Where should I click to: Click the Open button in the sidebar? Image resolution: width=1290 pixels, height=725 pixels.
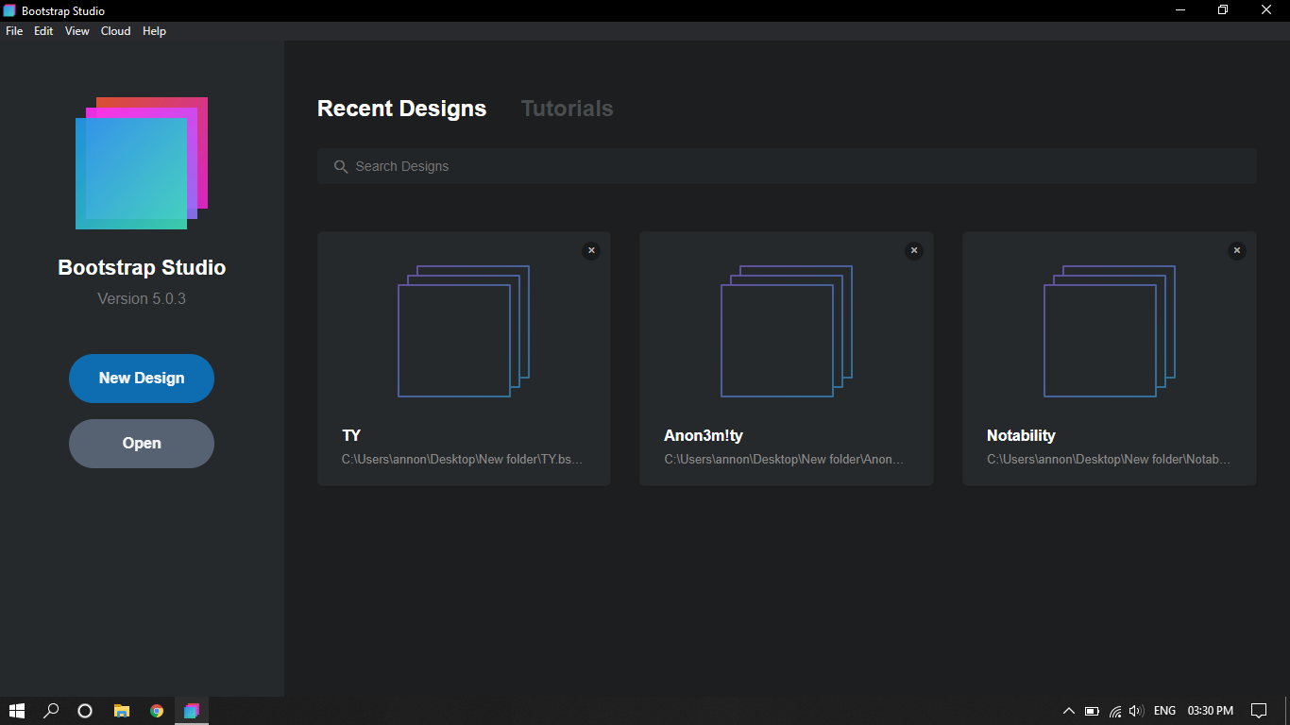point(142,444)
